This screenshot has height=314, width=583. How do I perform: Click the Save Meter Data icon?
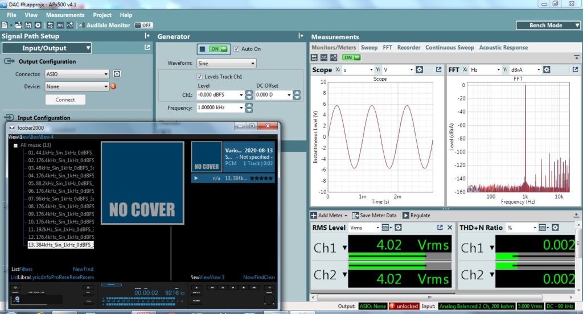click(355, 216)
